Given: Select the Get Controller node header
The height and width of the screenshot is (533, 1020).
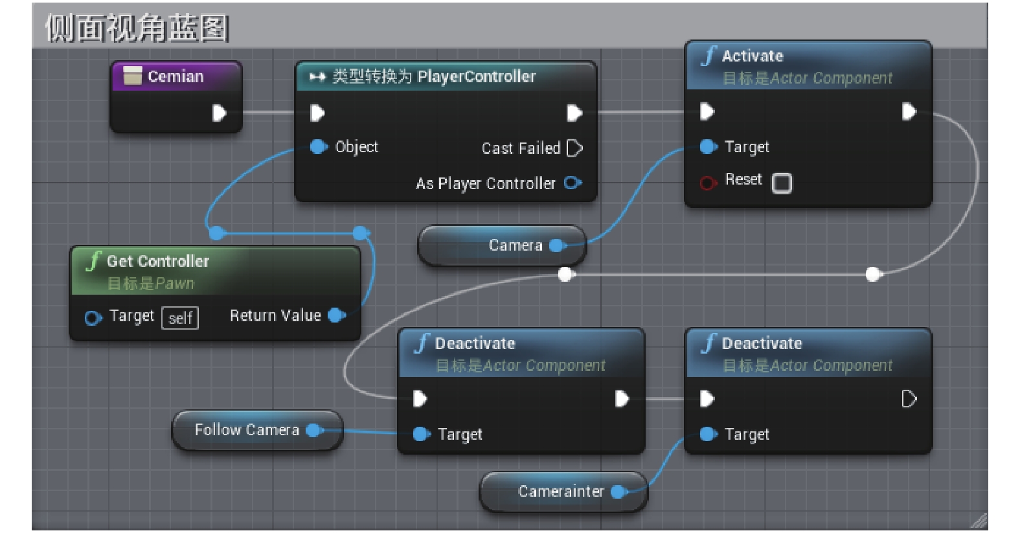Looking at the screenshot, I should point(215,271).
